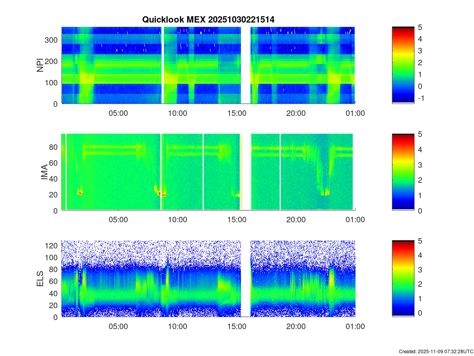Click the 20:00 tick label under NPI plot
Screen dimensions: 474x356
point(296,114)
